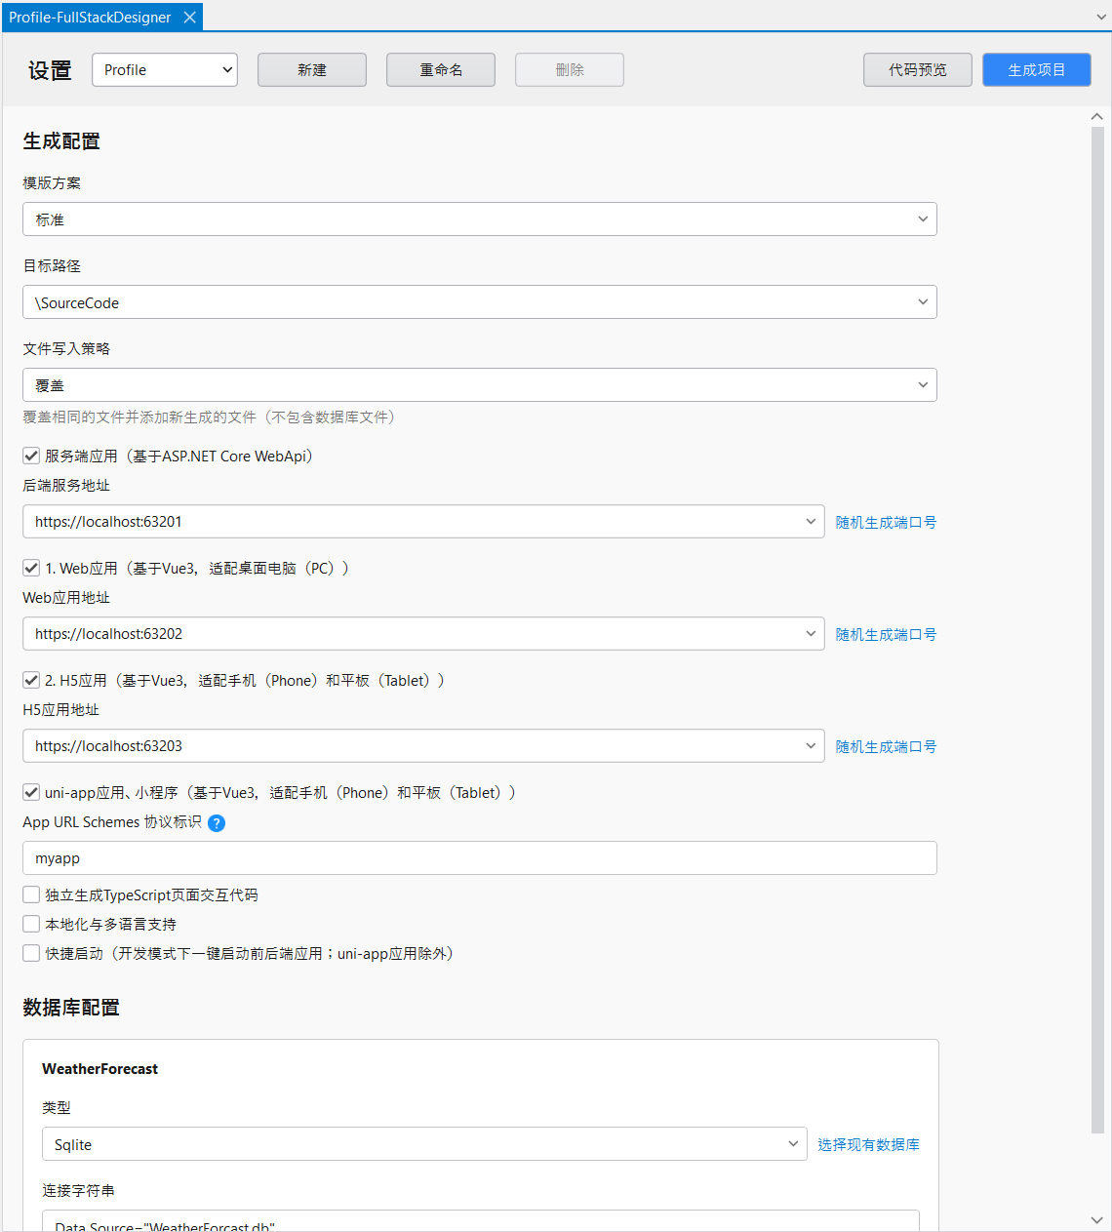This screenshot has height=1232, width=1112.
Task: Open the Profile selector dropdown
Action: (x=165, y=70)
